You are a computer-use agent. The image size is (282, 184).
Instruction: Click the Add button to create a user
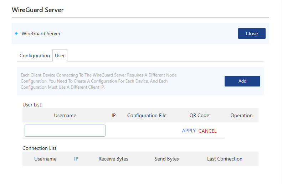pyautogui.click(x=242, y=81)
